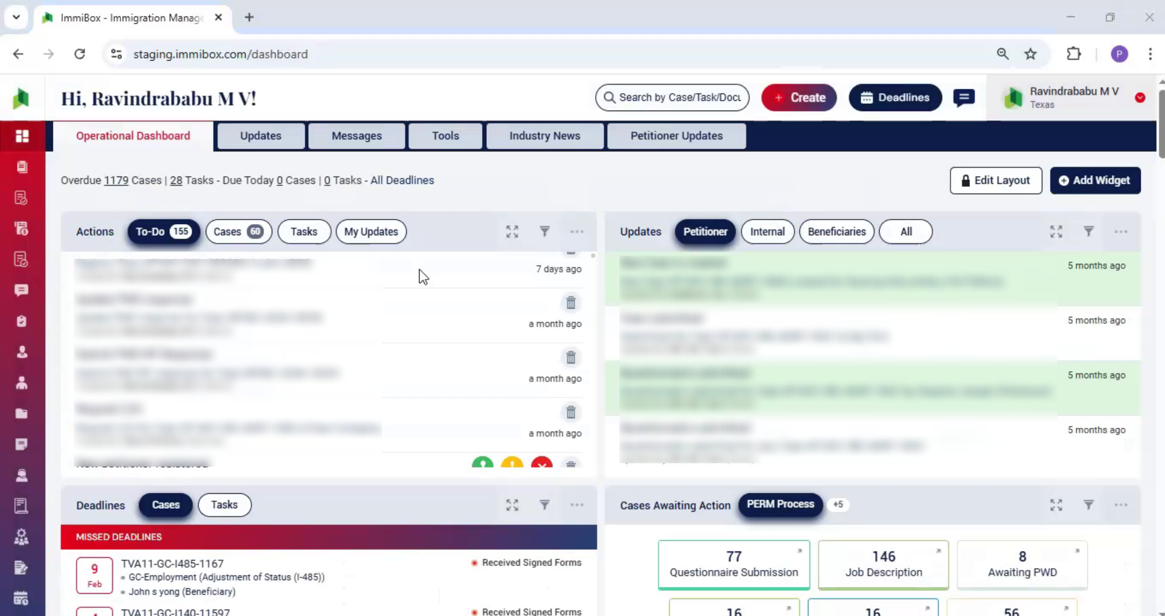Viewport: 1165px width, 616px height.
Task: Open case TVA11-GC-I485-1167
Action: pos(172,564)
